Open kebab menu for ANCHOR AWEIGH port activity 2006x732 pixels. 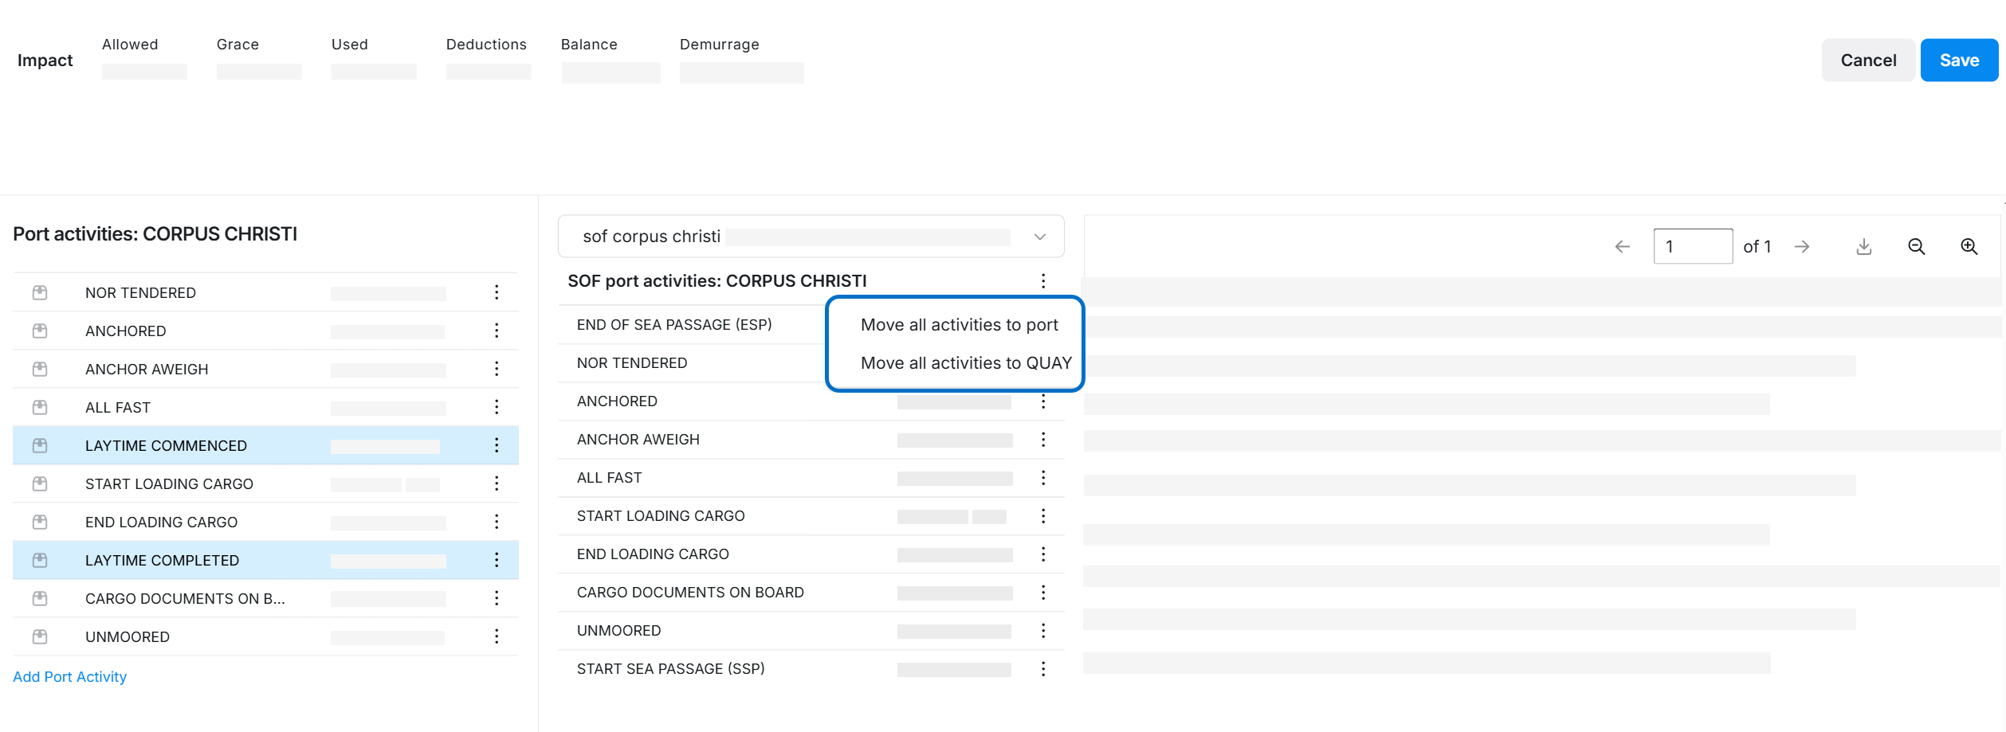click(x=497, y=369)
